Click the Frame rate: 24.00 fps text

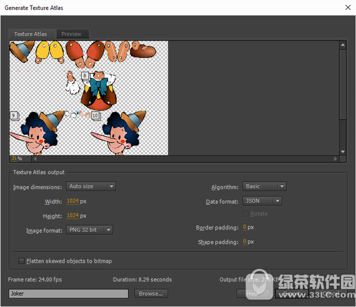(x=35, y=280)
